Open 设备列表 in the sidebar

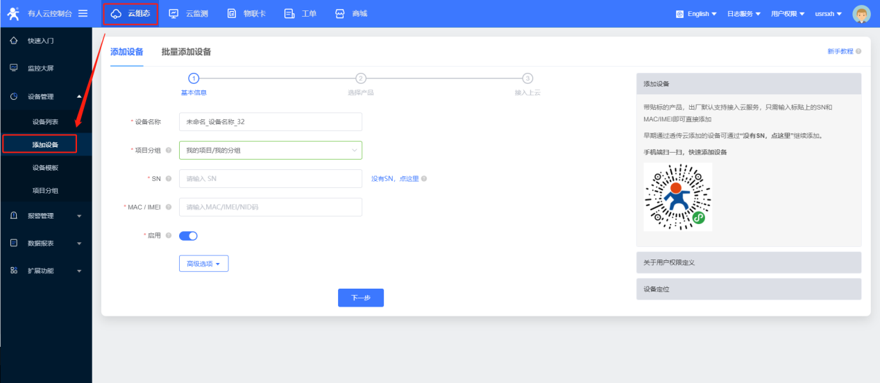[46, 122]
